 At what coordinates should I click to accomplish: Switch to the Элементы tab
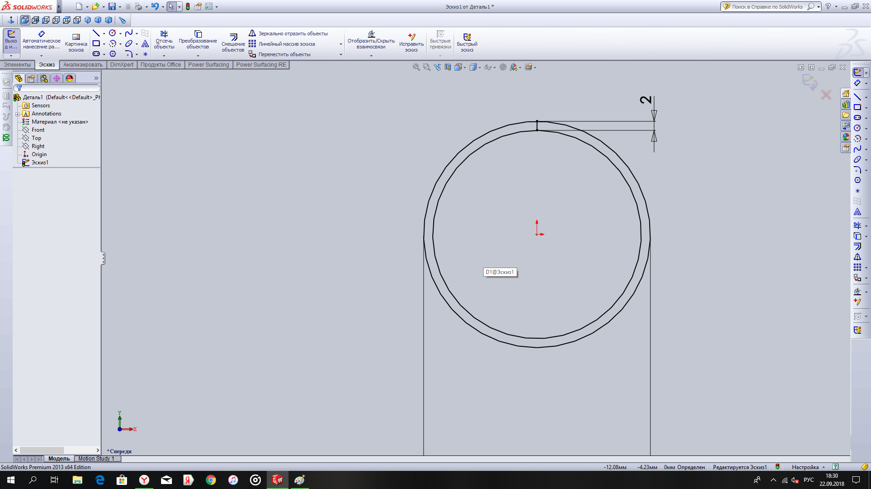click(x=17, y=64)
